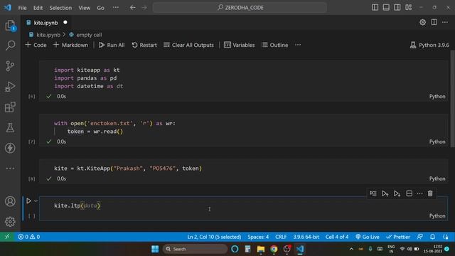Select the Python 3.9.6 kernel picker
455x256 pixels.
[x=429, y=45]
